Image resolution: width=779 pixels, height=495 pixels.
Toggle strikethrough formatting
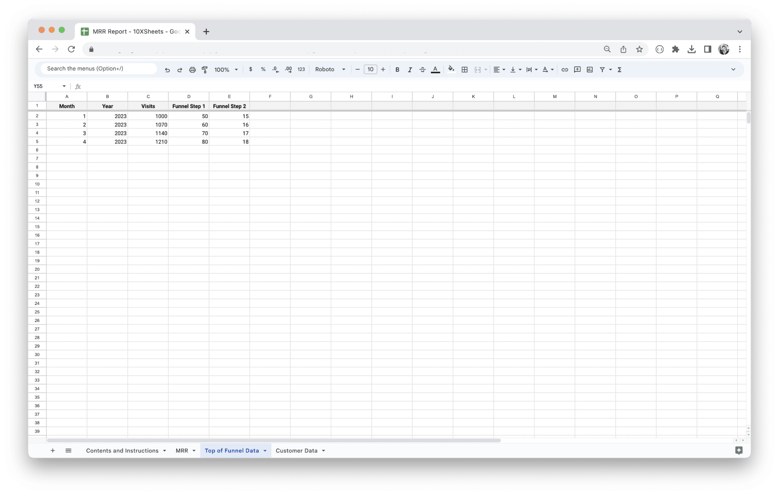(x=423, y=70)
